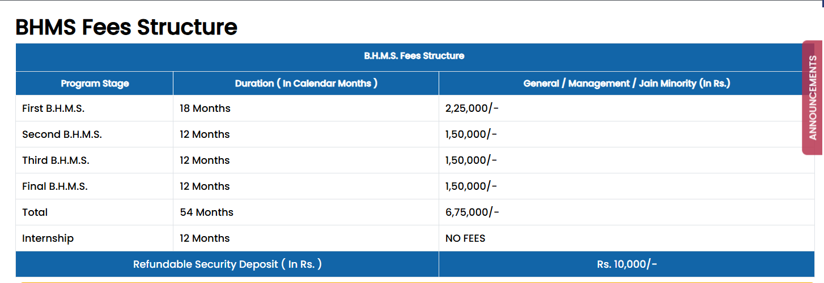Select the Duration (In Calendar Months) header
This screenshot has height=283, width=824.
coord(306,84)
